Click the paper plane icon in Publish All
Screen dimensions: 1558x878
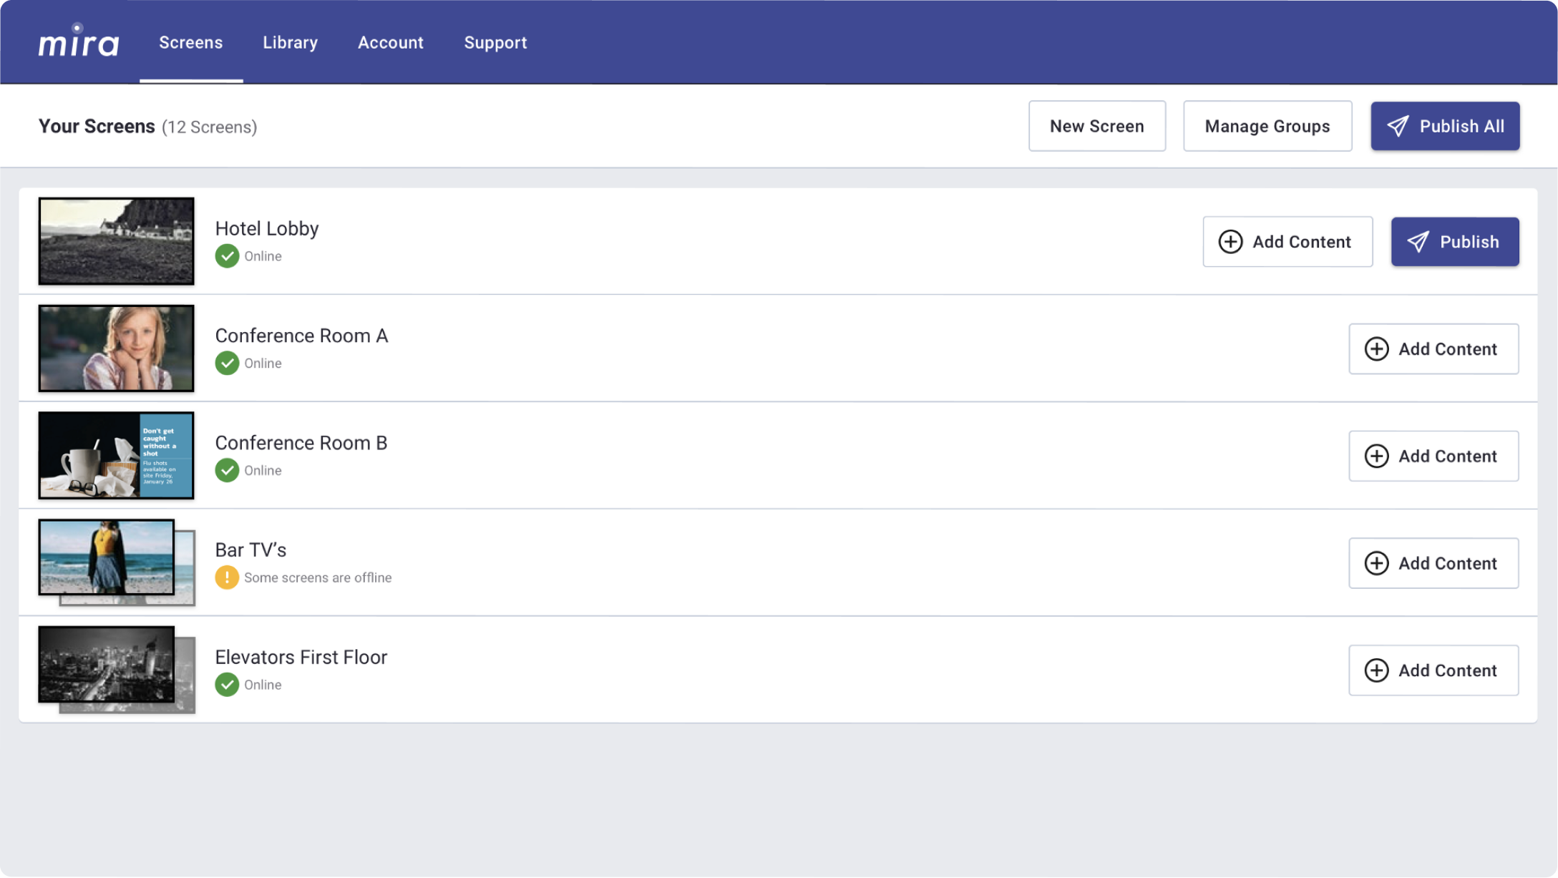(x=1398, y=126)
